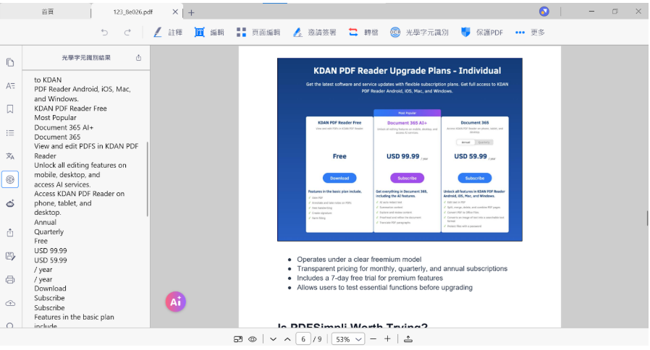Click the save-as sidebar icon
Screen dimensions: 650x350
(x=10, y=256)
